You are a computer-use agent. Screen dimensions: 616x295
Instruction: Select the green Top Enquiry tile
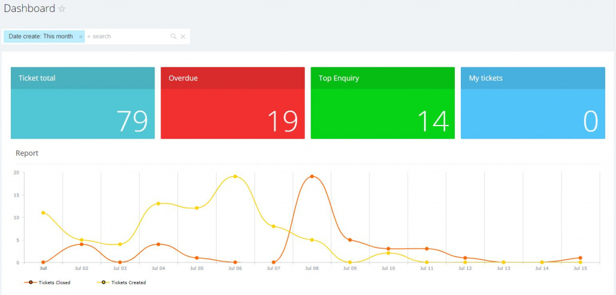pyautogui.click(x=383, y=103)
